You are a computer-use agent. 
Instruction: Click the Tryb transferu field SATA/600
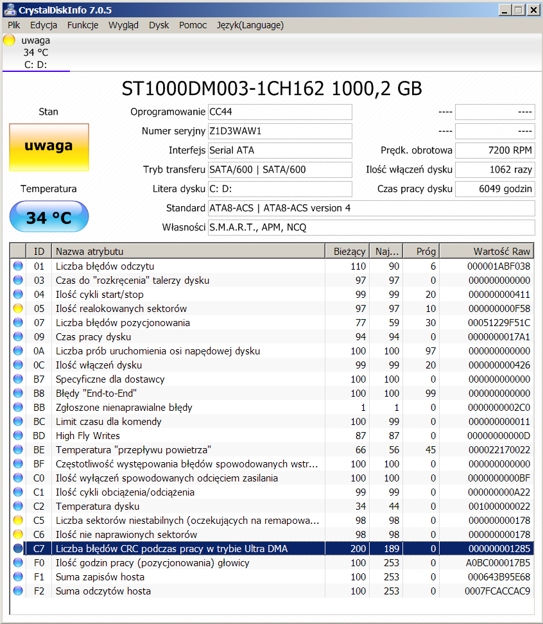[x=280, y=169]
